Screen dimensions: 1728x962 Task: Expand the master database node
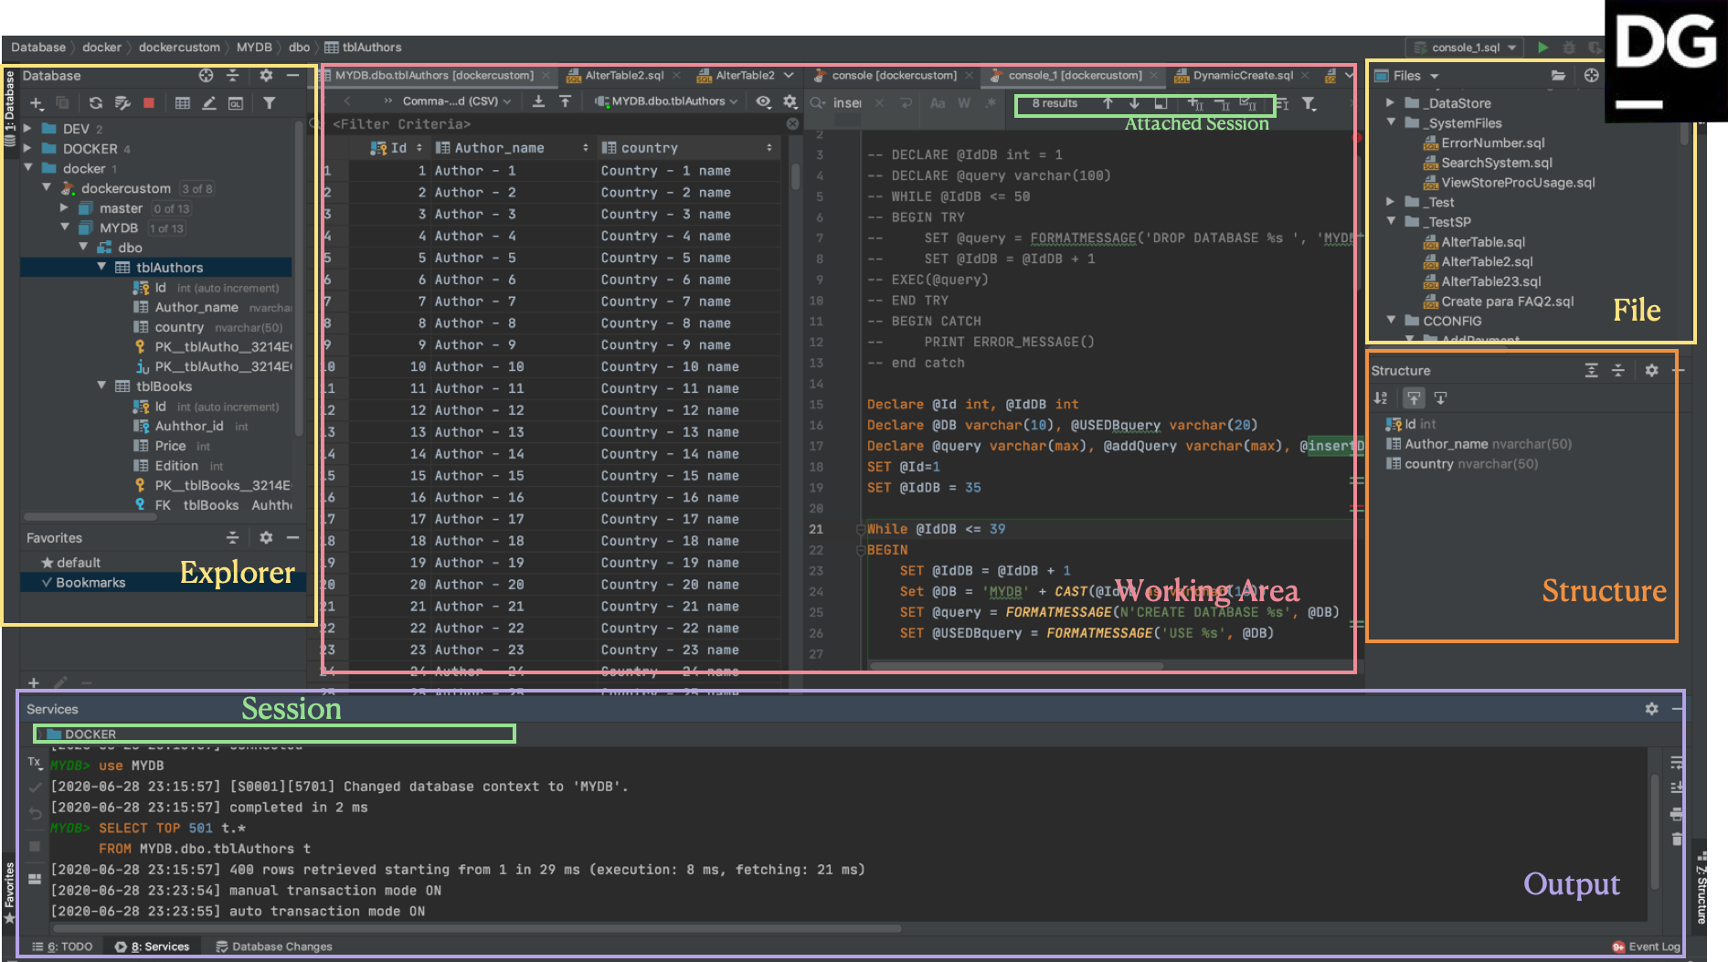[x=64, y=208]
